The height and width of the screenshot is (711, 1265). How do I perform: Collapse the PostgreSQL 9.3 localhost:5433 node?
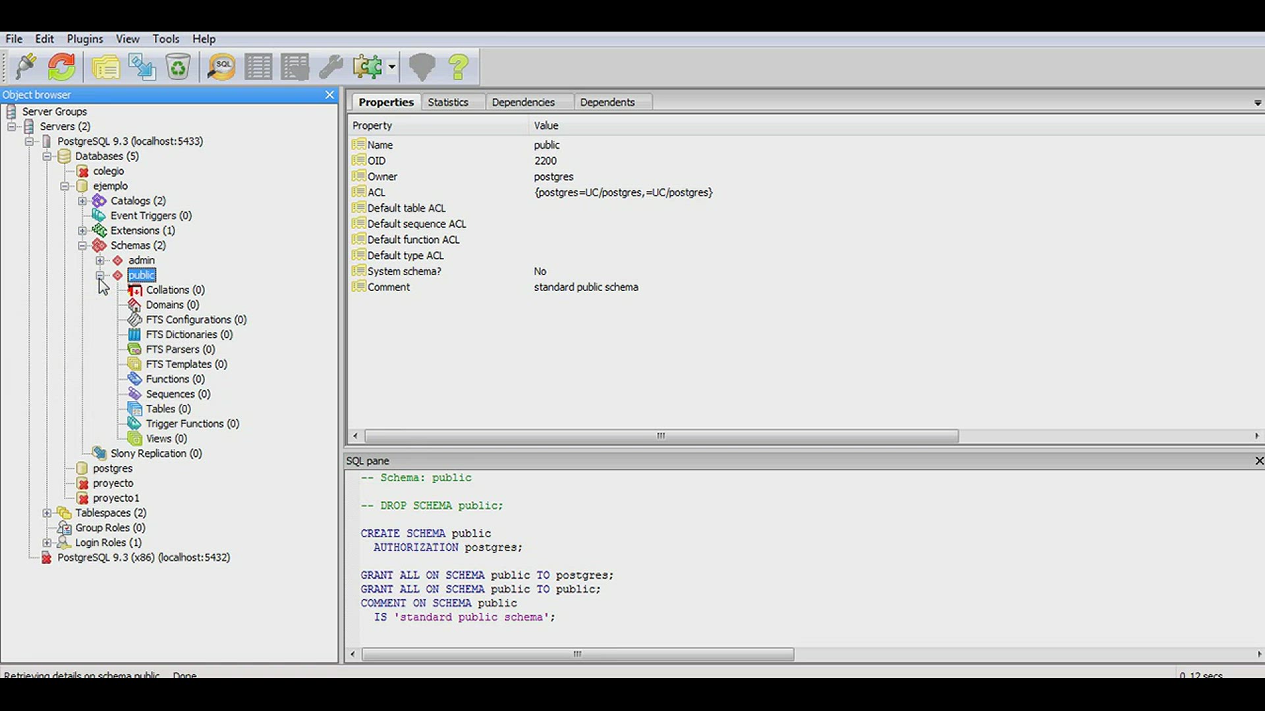pyautogui.click(x=29, y=141)
